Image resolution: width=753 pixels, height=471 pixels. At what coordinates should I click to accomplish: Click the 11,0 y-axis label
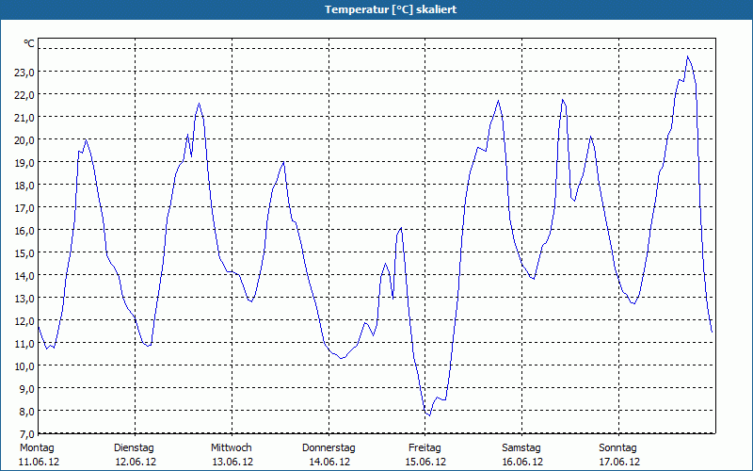click(x=25, y=343)
